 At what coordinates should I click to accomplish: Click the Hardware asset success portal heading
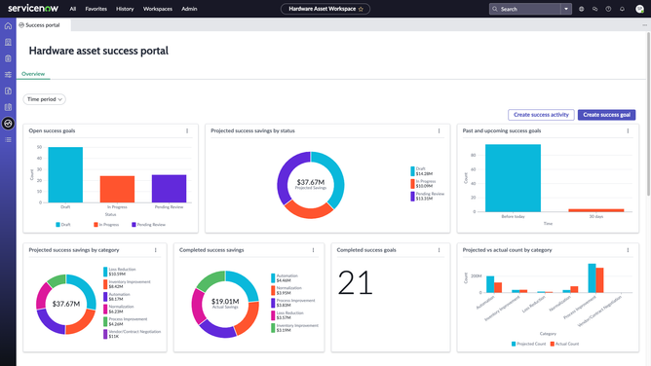(98, 51)
